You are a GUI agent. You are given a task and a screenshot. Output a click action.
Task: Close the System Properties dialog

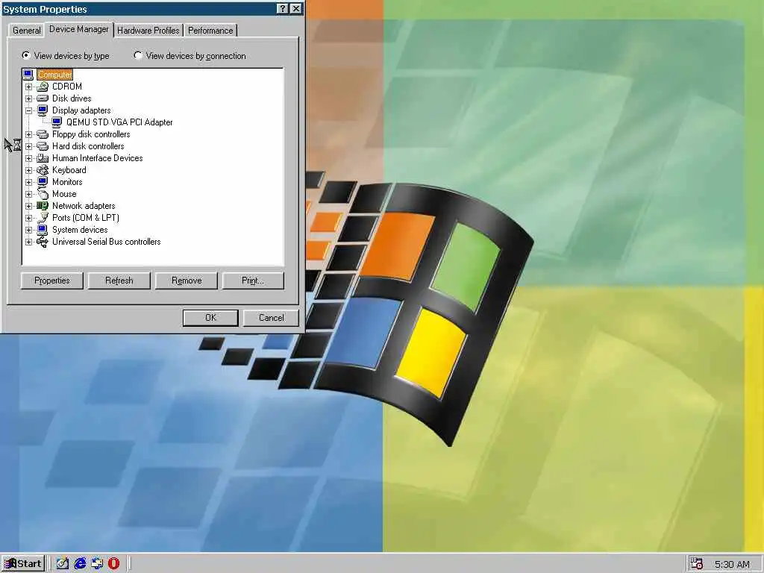[x=295, y=9]
